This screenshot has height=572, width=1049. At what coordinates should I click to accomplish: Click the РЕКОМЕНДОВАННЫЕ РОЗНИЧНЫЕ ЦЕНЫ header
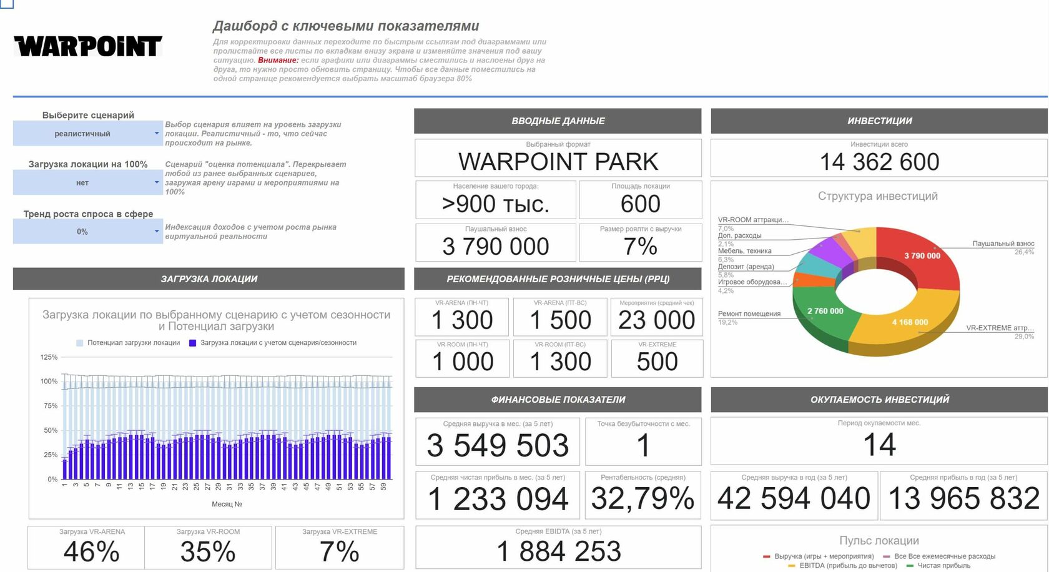point(558,279)
